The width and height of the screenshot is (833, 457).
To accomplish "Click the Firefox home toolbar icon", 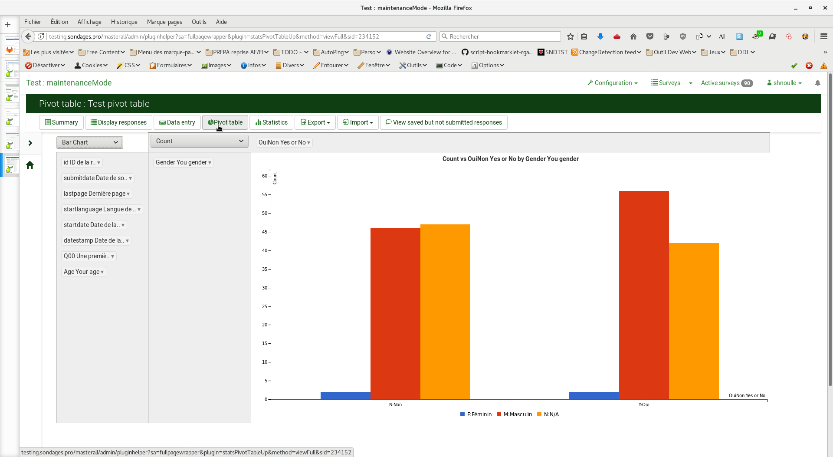I will 633,37.
